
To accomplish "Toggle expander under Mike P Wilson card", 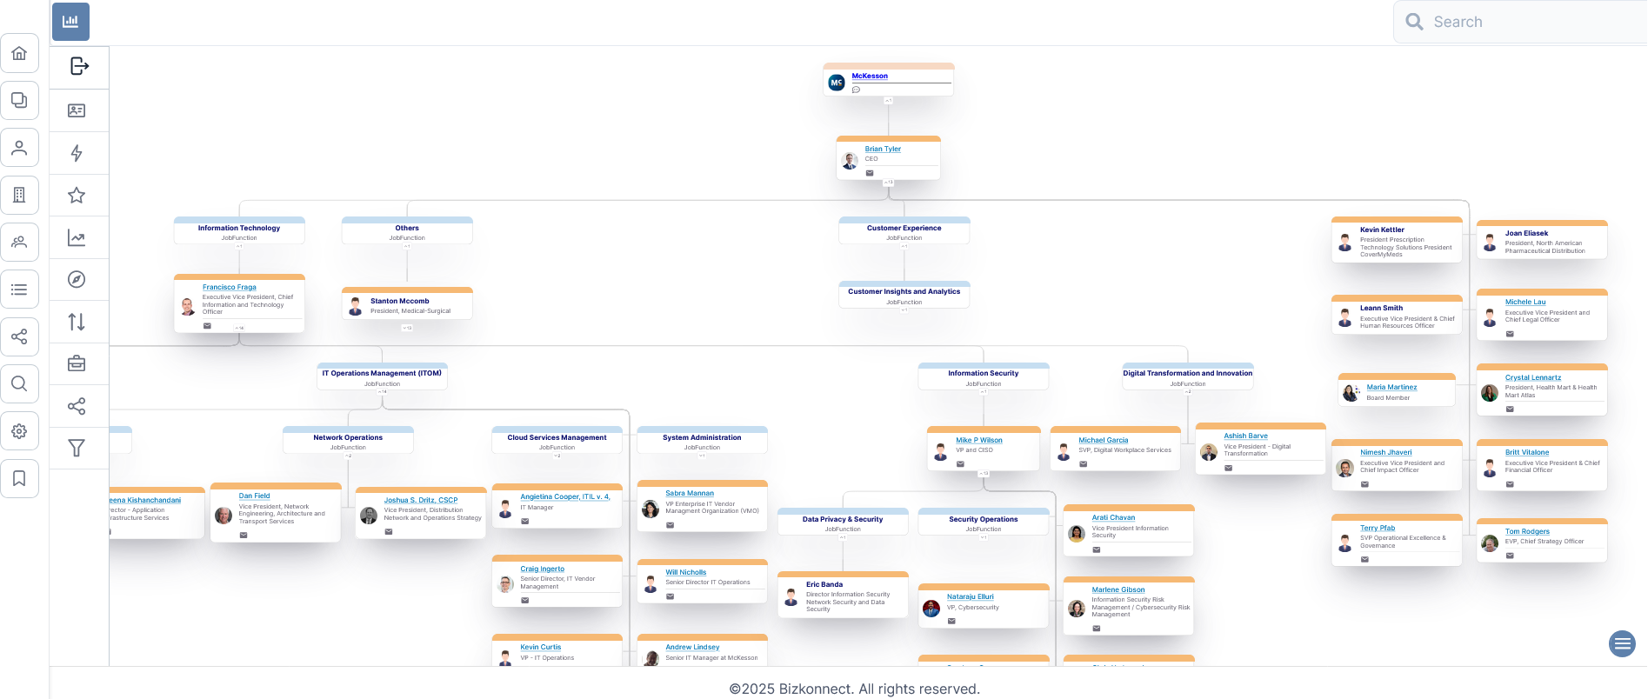I will click(x=984, y=474).
